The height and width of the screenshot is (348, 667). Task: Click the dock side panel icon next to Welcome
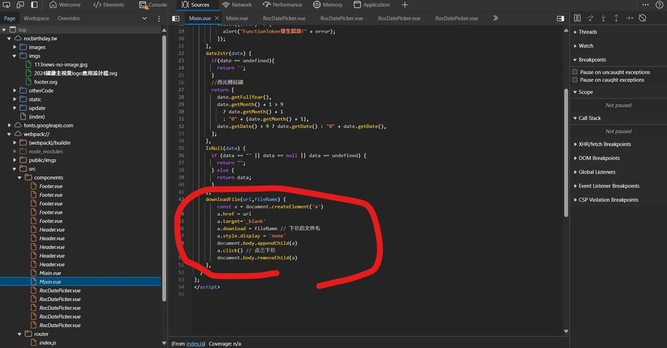click(x=35, y=5)
